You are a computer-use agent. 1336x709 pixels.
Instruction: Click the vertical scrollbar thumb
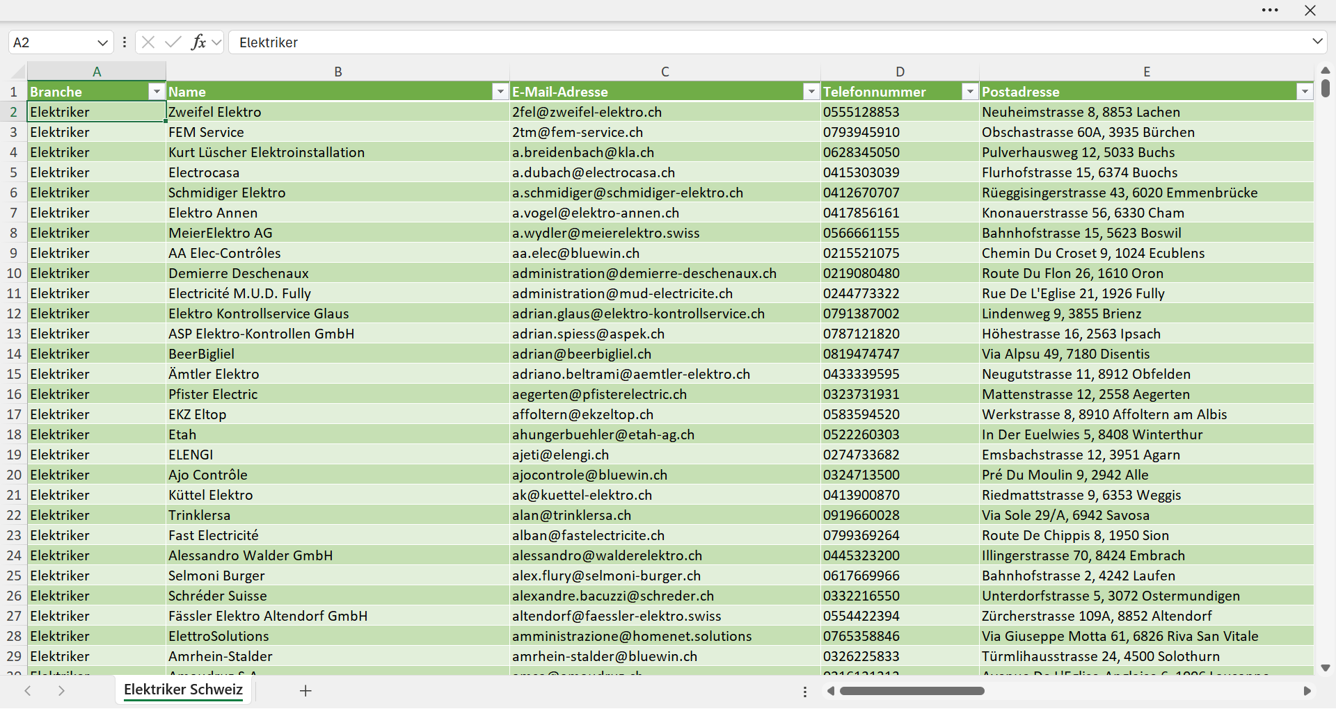(1326, 88)
